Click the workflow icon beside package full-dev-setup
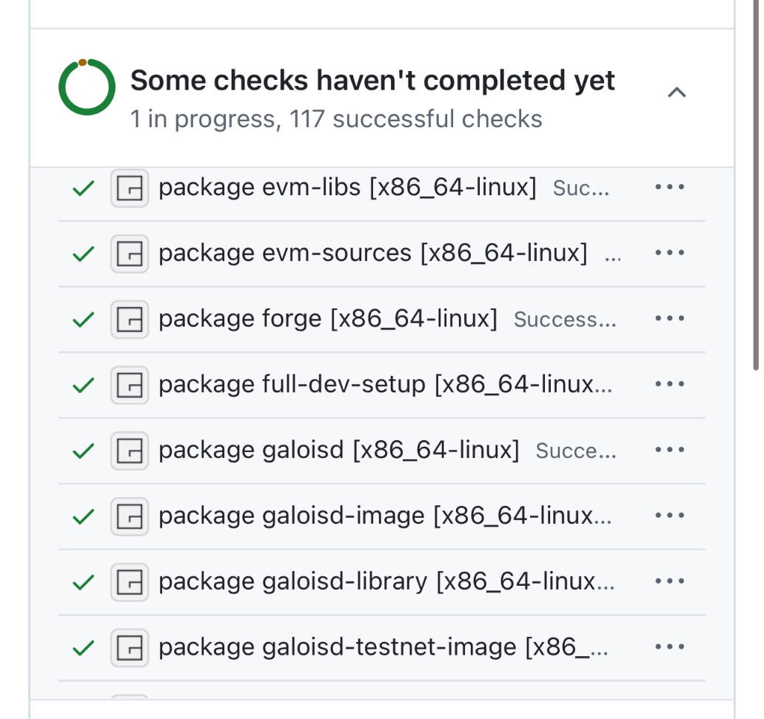Screen dimensions: 764x719 [130, 385]
